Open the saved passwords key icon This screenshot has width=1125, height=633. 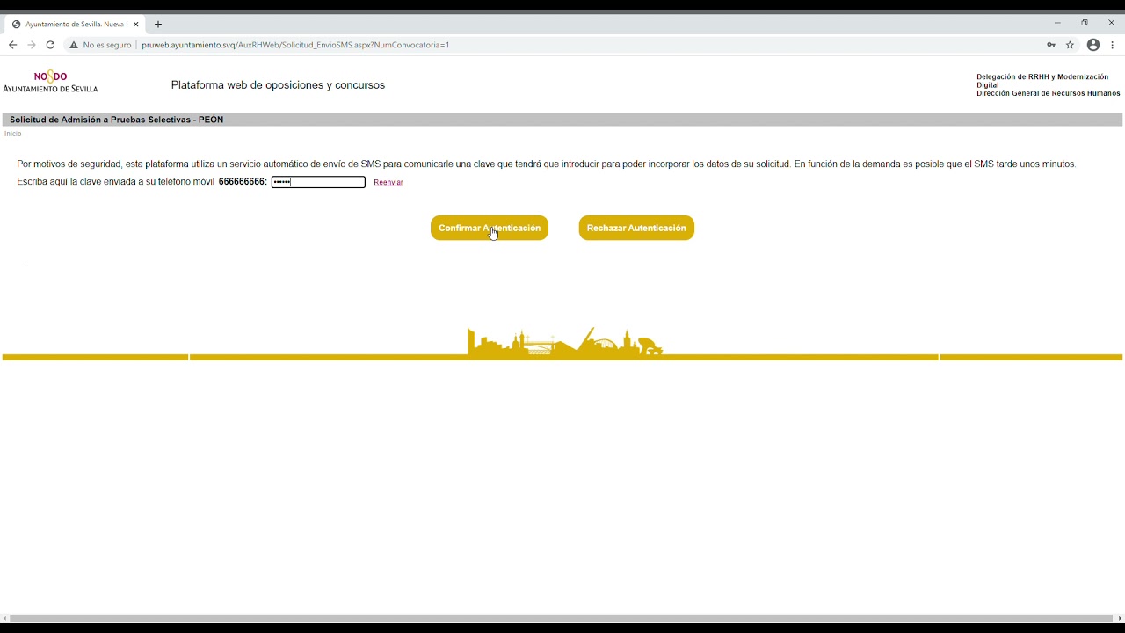point(1051,45)
